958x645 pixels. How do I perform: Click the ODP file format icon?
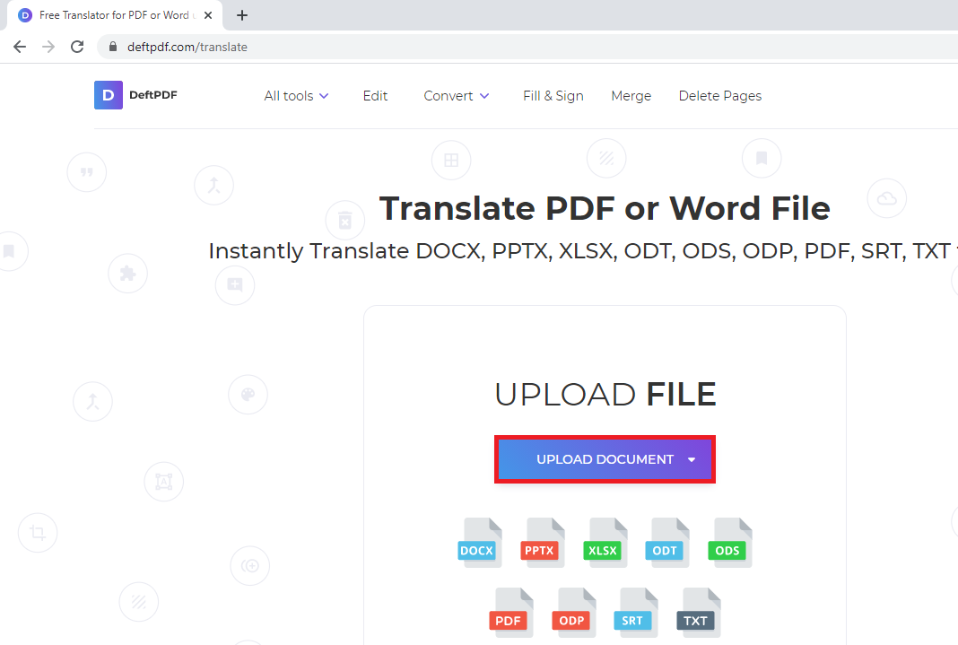click(572, 613)
